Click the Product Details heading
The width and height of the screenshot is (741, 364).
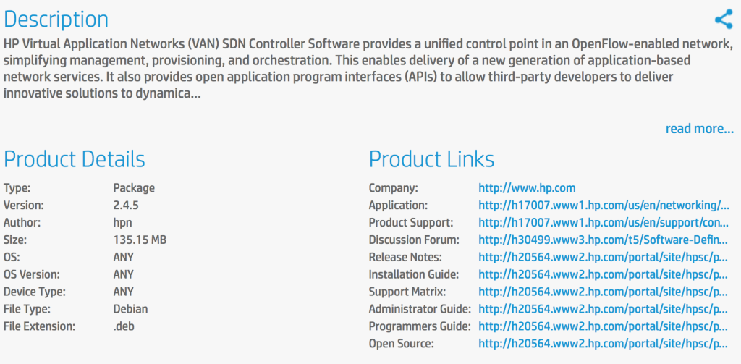pos(75,159)
